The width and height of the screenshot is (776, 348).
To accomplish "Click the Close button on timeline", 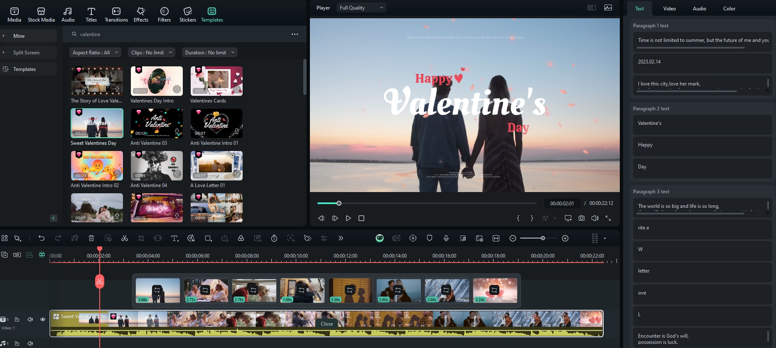I will pos(327,324).
